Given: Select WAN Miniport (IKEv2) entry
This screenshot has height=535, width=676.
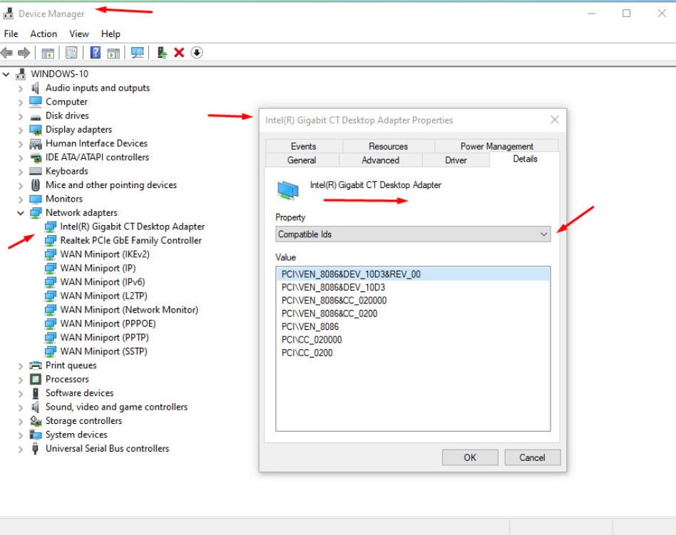Looking at the screenshot, I should [x=105, y=254].
